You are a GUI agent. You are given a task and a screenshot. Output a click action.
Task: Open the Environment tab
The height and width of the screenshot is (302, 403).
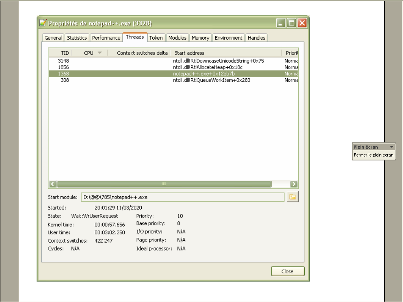point(229,38)
